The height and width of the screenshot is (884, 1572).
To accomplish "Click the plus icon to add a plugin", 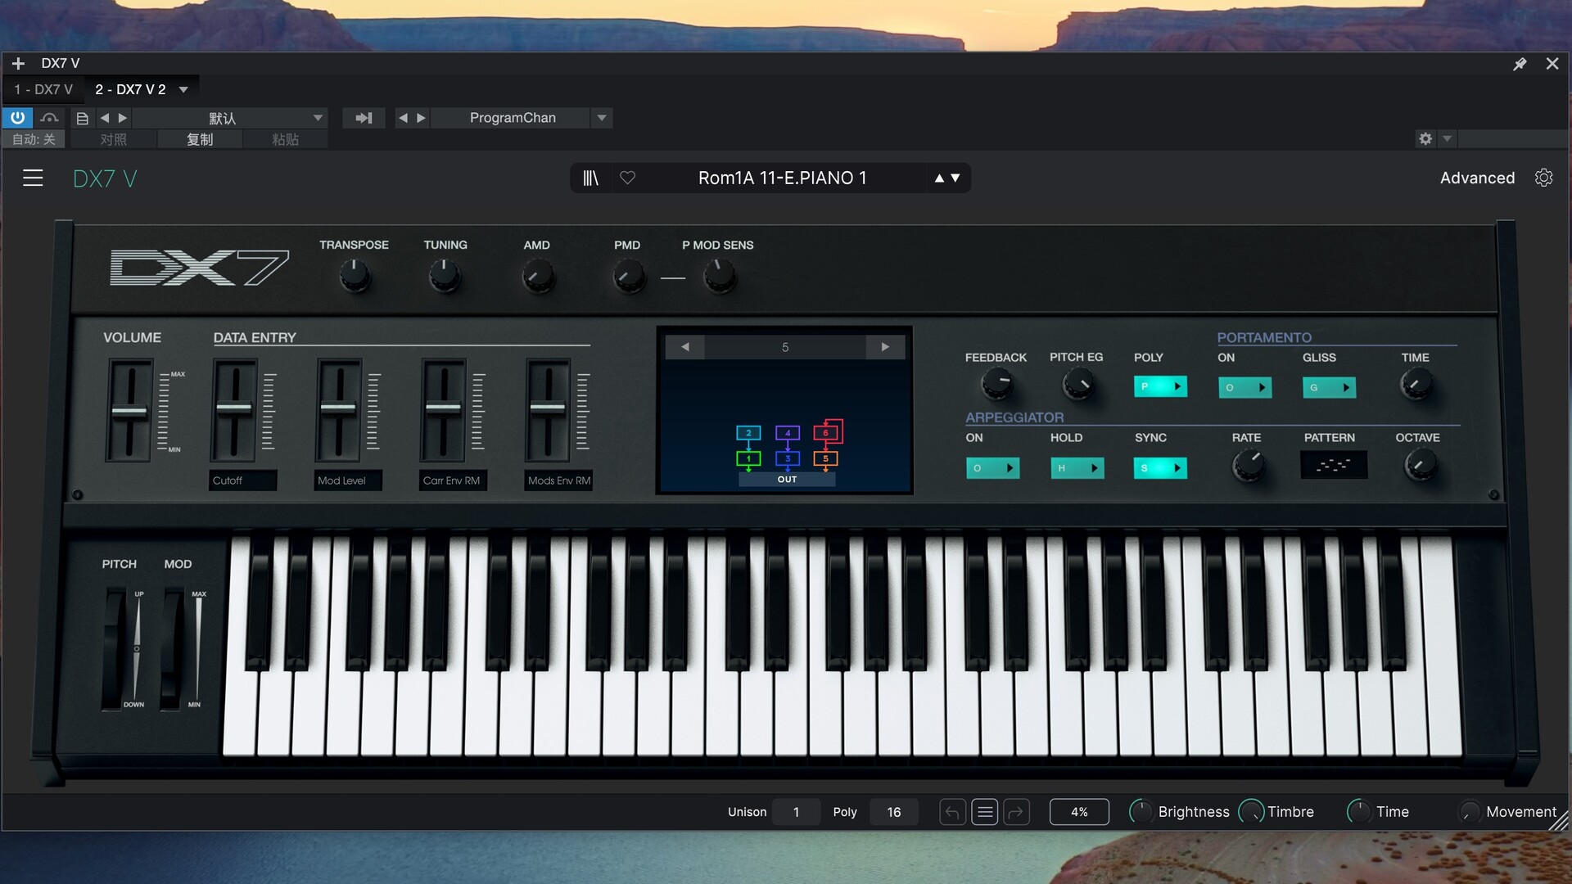I will tap(18, 63).
